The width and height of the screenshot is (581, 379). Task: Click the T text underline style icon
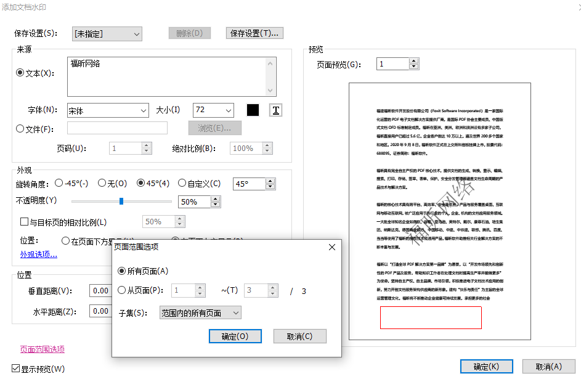tap(275, 110)
